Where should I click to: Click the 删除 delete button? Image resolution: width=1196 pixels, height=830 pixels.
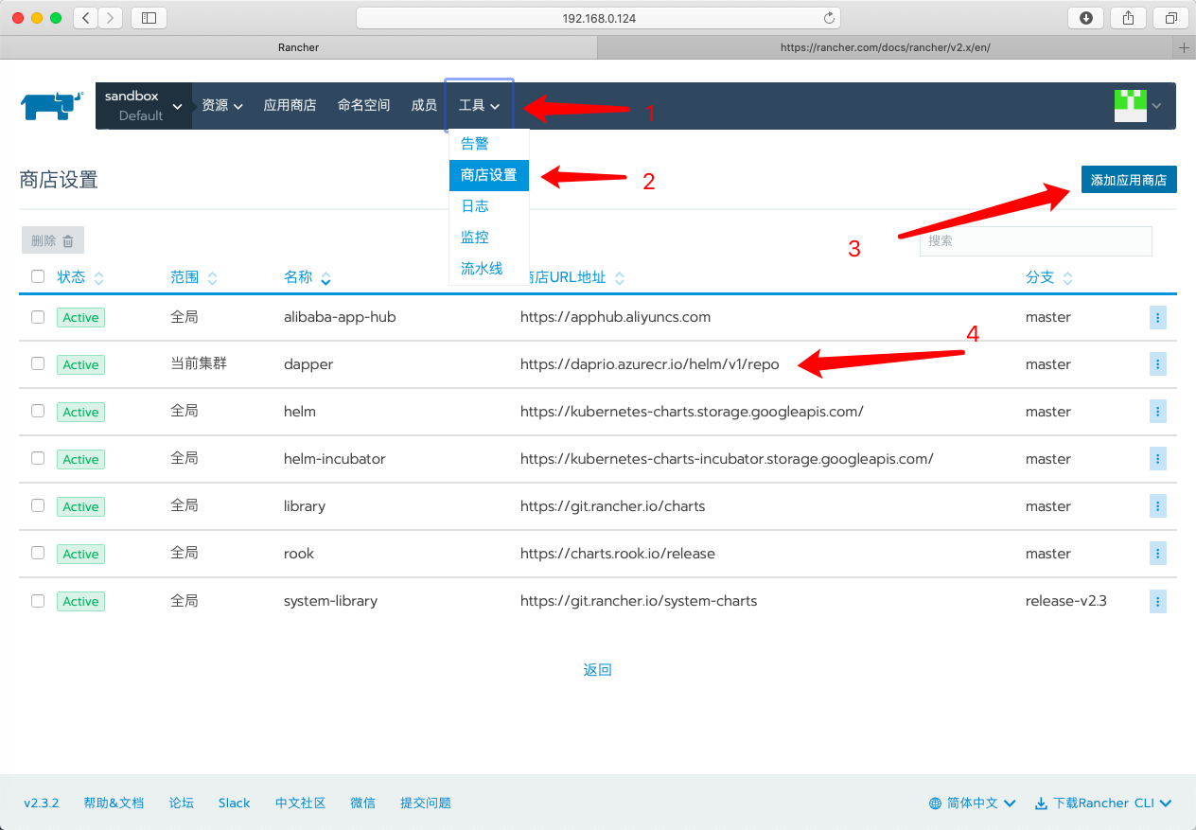(53, 240)
